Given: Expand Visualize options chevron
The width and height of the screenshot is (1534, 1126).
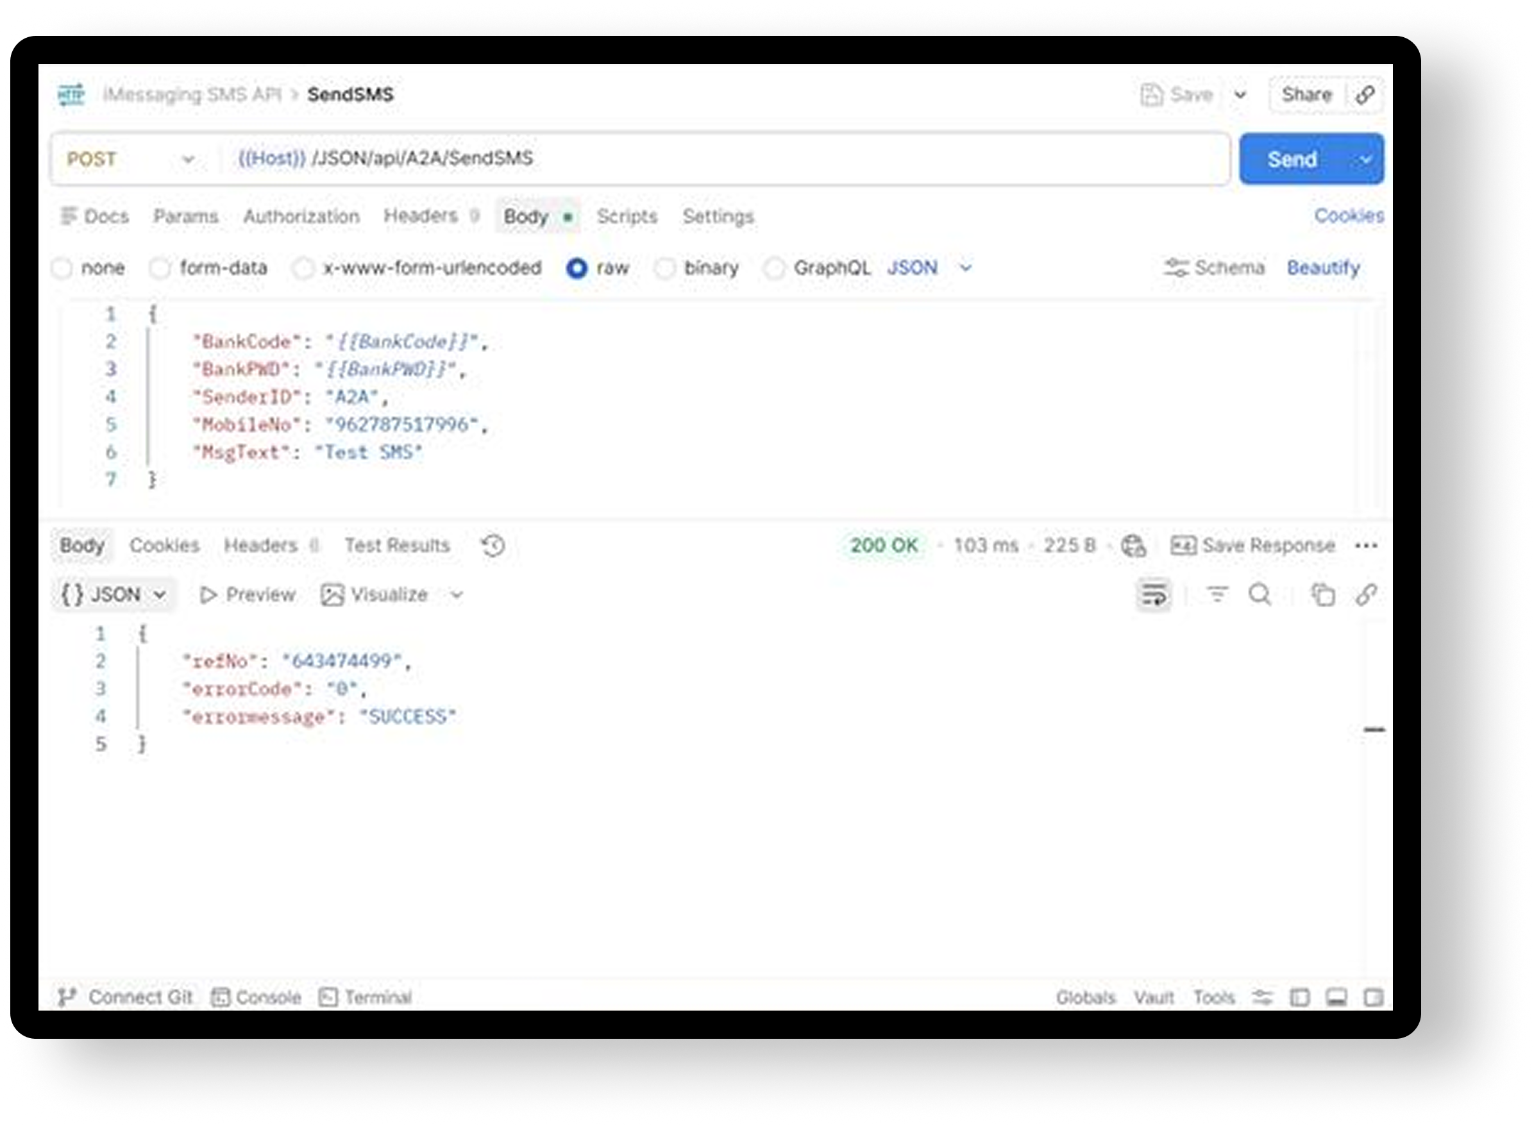Looking at the screenshot, I should tap(457, 595).
